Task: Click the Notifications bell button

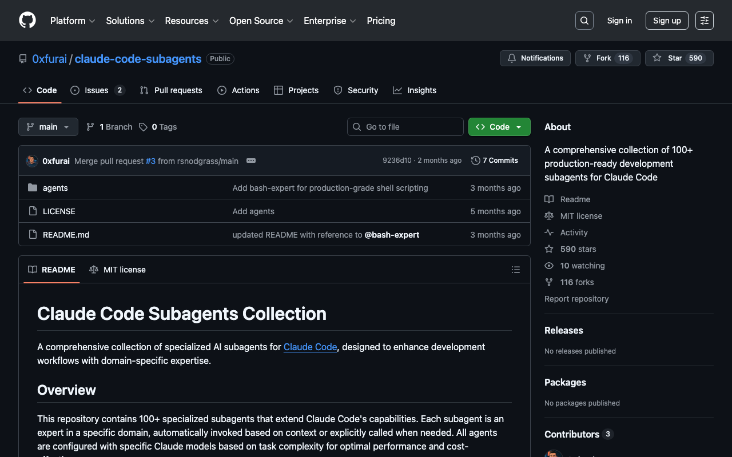Action: 535,58
